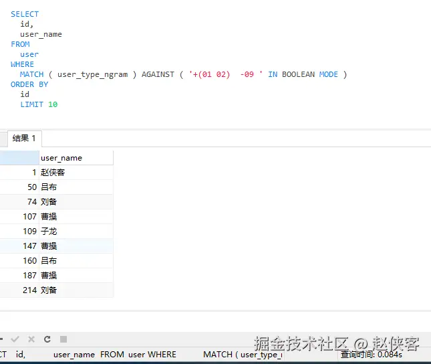Image resolution: width=431 pixels, height=364 pixels.
Task: Click the table name user after FROM
Action: coord(29,54)
